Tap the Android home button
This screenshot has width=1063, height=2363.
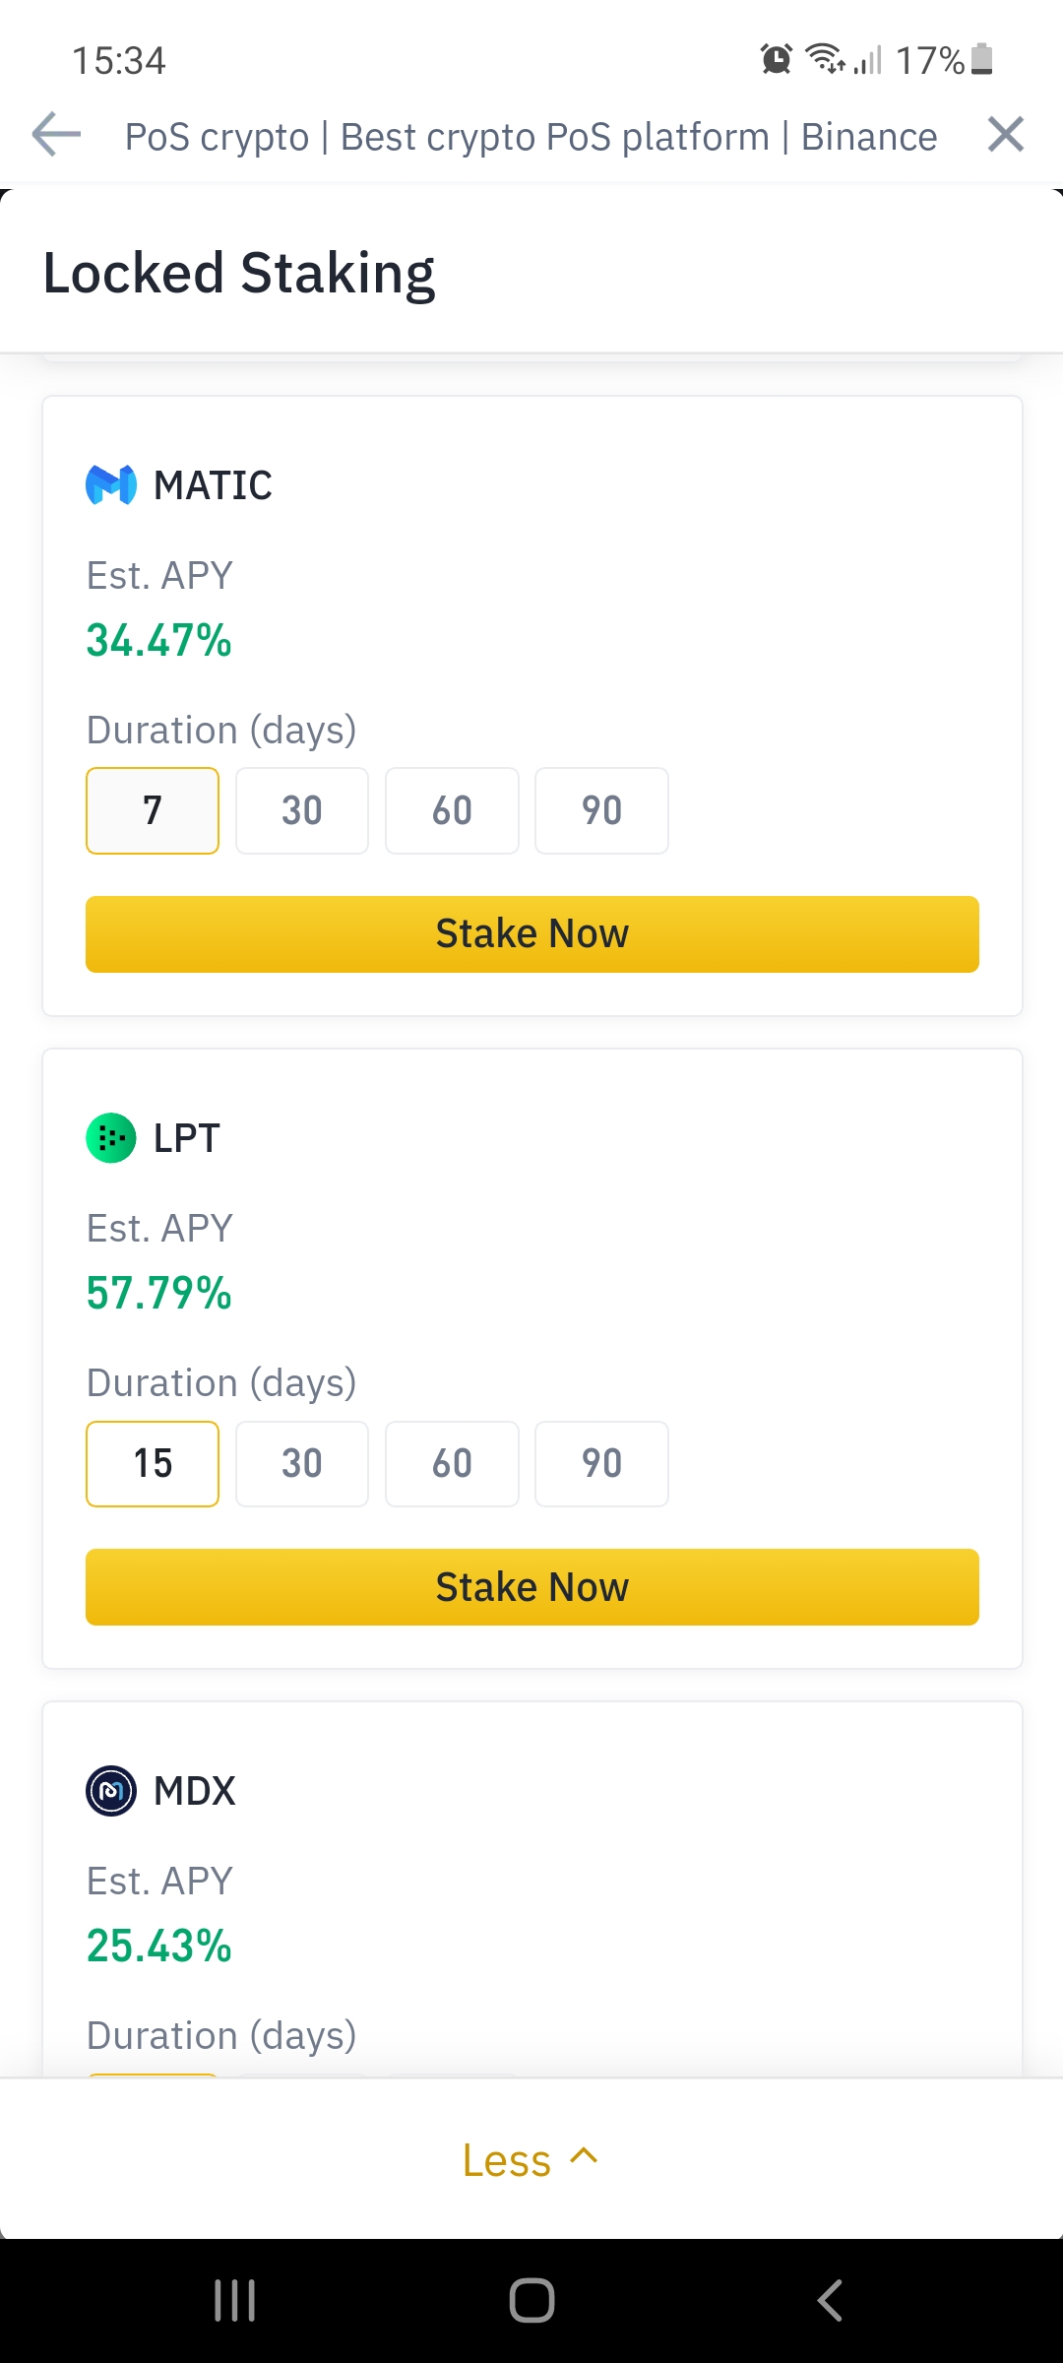531,2302
